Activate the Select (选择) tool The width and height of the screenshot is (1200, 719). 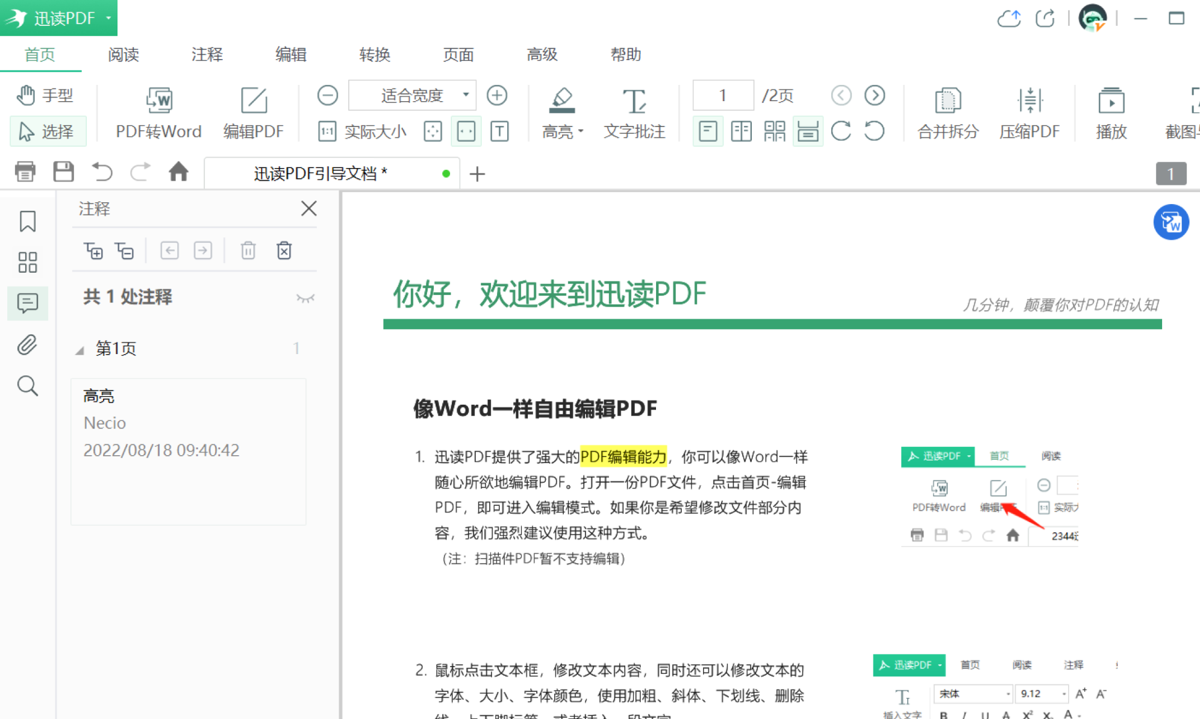point(47,131)
